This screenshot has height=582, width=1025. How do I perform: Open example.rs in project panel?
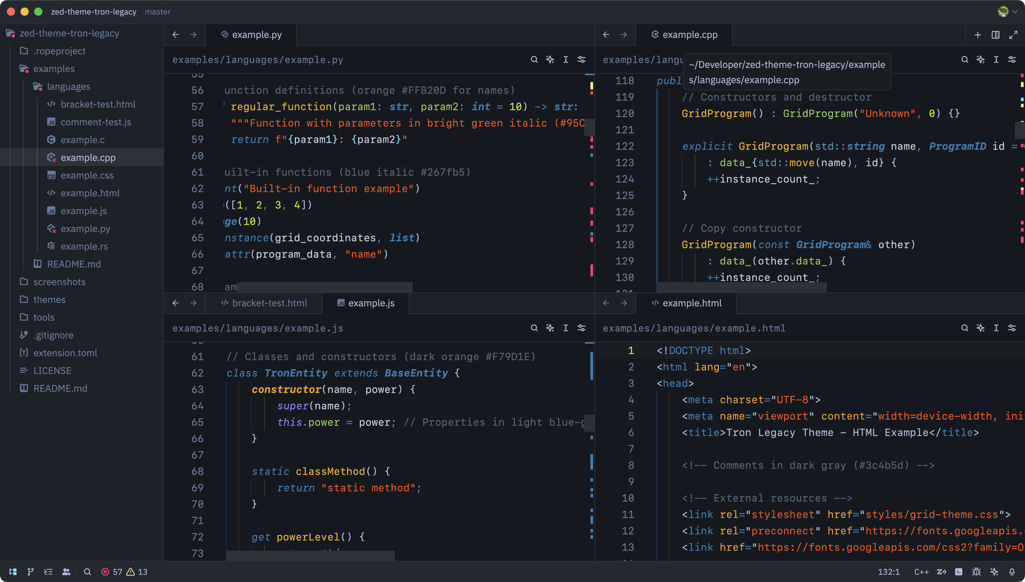[82, 246]
